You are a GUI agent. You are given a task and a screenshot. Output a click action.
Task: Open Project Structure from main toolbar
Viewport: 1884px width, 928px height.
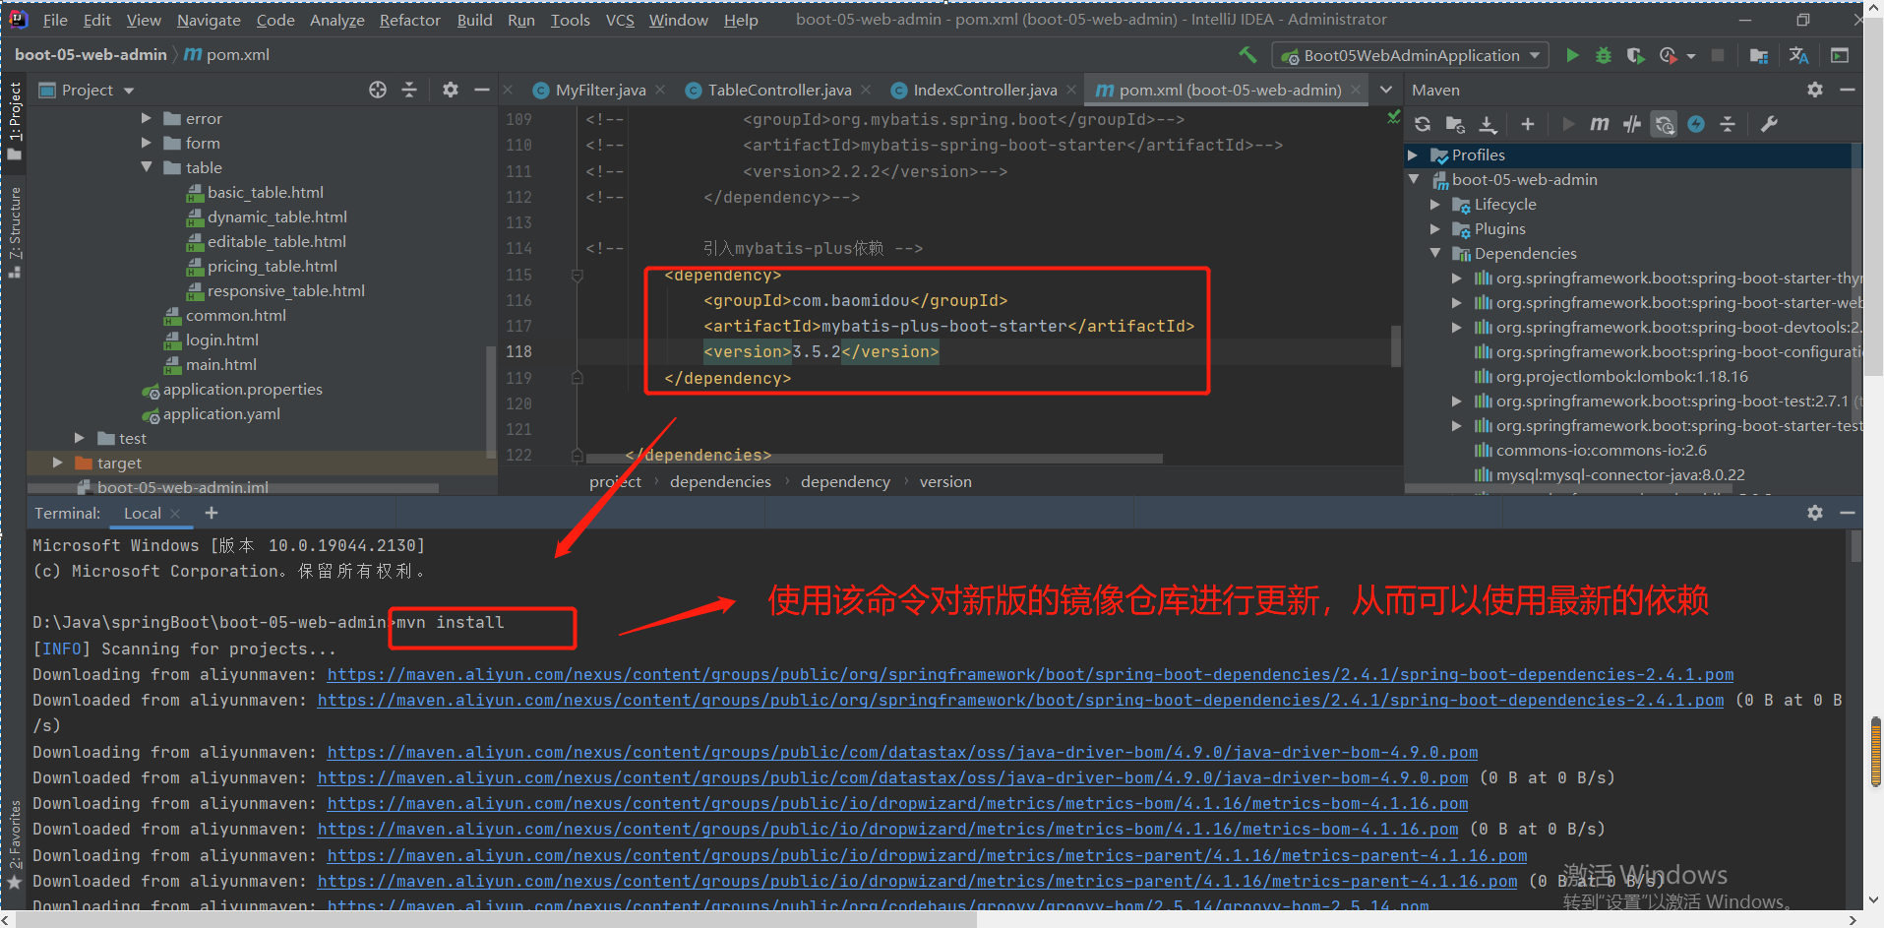coord(1759,55)
